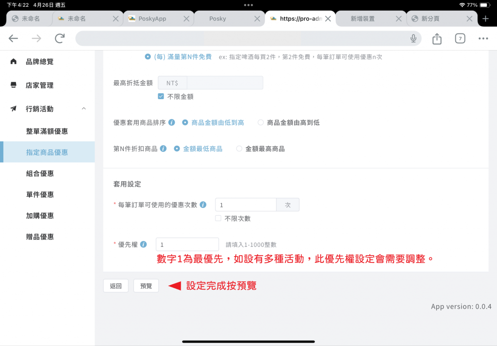Tap the microphone icon in address bar
Screen dimensions: 497x346
point(414,38)
